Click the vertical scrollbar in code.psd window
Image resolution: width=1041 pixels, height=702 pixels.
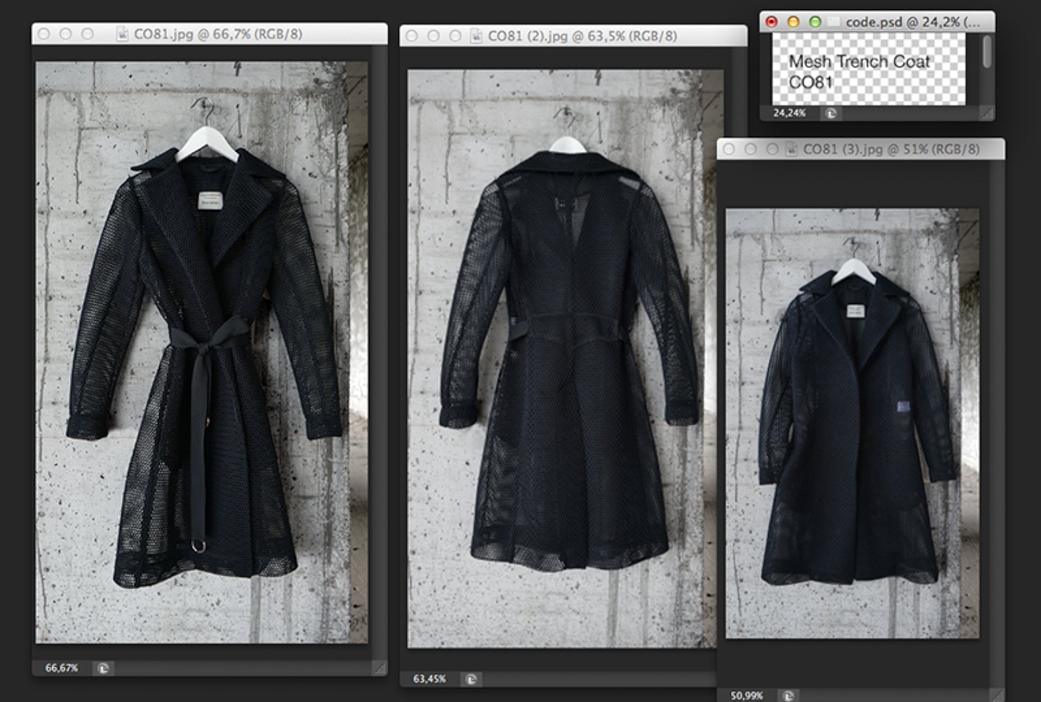coord(987,52)
